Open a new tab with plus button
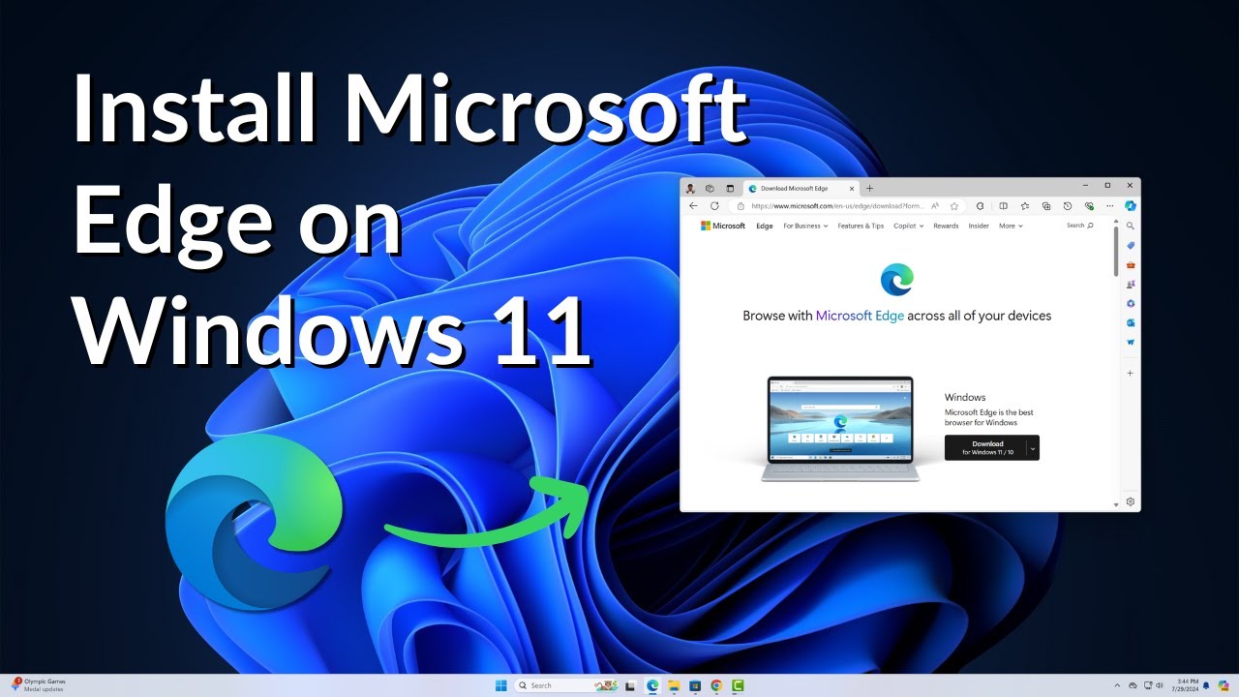The image size is (1239, 697). tap(869, 189)
